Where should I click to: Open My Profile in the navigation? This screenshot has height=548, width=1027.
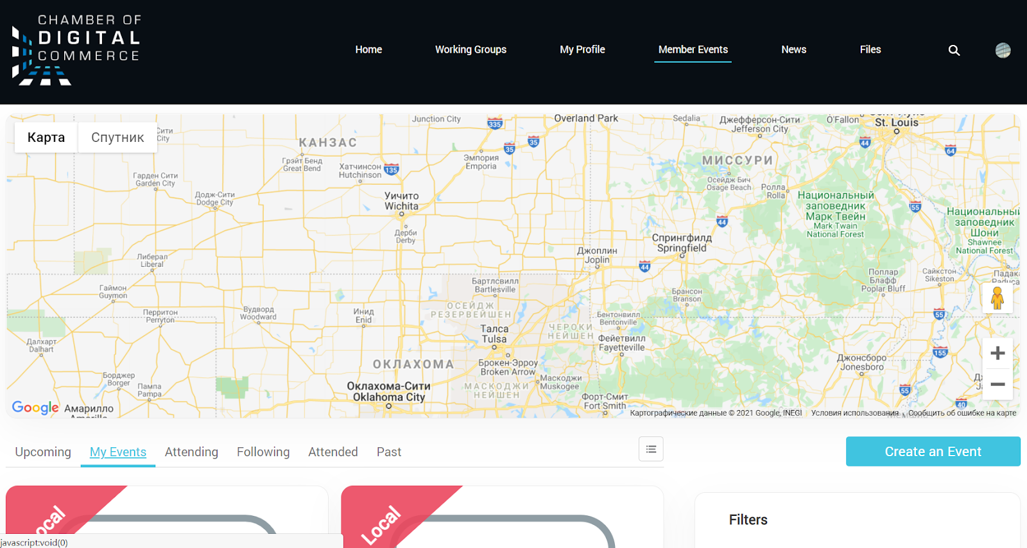click(582, 49)
